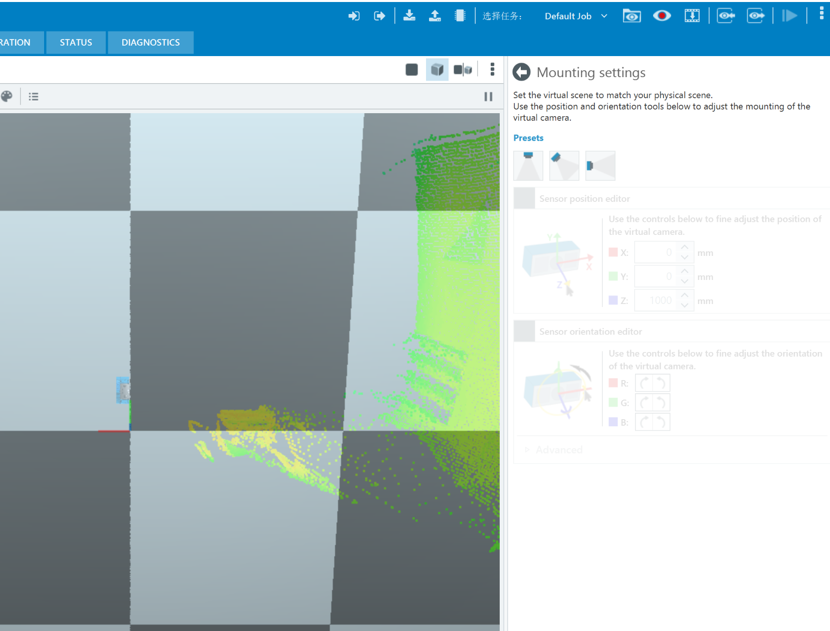
Task: Decrease the Z position value
Action: (685, 305)
